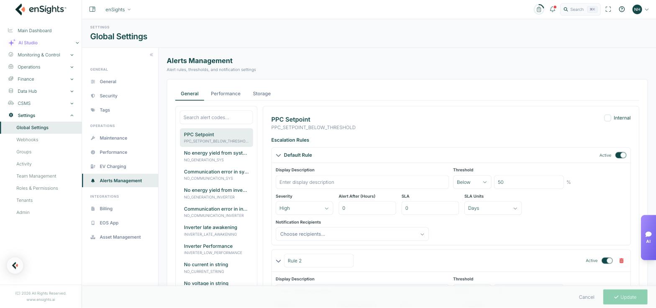Check the Internal checkbox

tap(607, 118)
